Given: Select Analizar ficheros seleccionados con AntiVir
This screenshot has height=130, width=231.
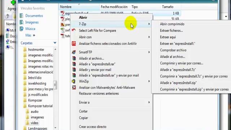Looking at the screenshot, I should coord(108,43).
